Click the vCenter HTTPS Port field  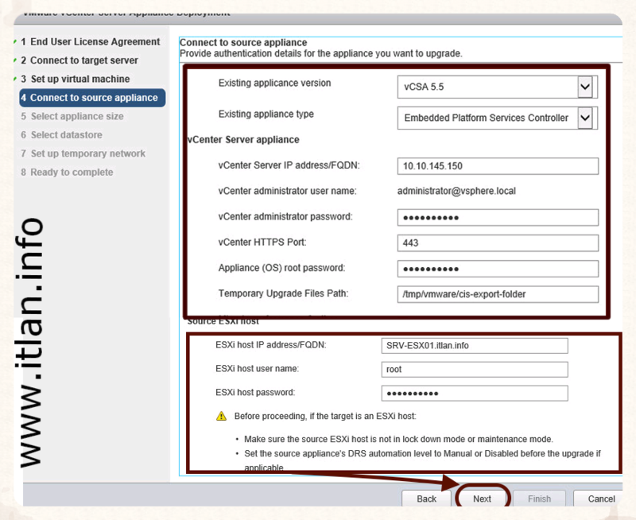497,243
